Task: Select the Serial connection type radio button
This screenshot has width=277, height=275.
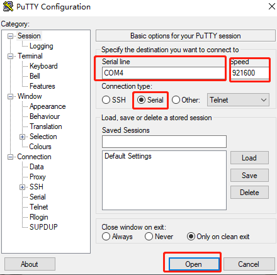Action: (x=141, y=100)
